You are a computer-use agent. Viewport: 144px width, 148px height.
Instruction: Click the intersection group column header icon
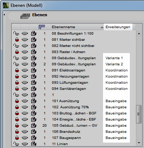[x=42, y=27]
